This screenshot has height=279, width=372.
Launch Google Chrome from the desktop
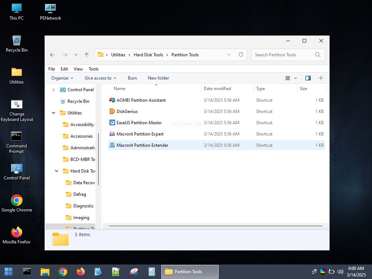tap(17, 203)
